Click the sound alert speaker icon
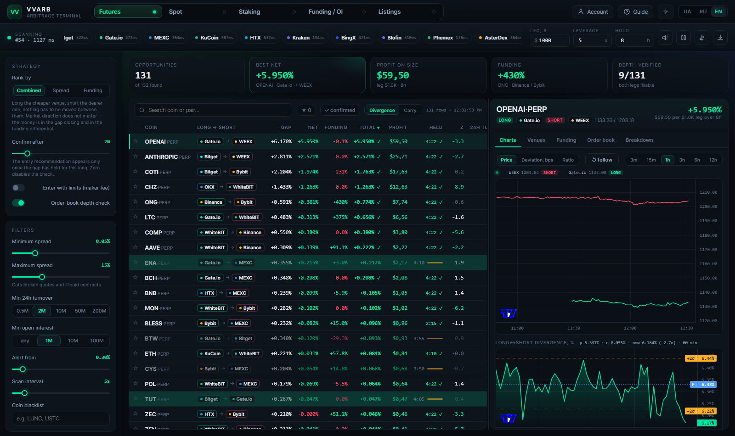Viewport: 735px width, 436px height. pos(665,38)
